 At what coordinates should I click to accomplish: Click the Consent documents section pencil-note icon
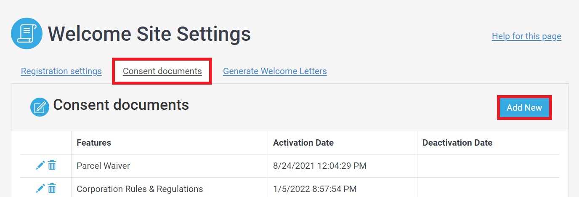point(40,107)
